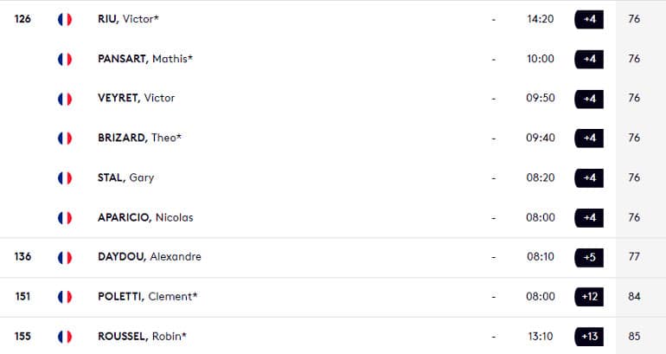Click the French flag beside APARICIO, Nicolas
This screenshot has width=666, height=354.
65,218
